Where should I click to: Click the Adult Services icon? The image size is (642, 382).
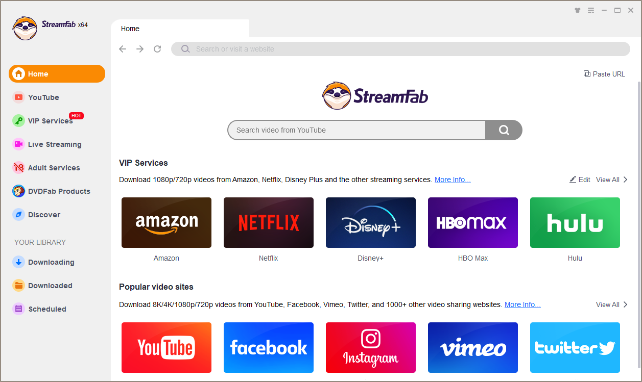click(x=18, y=168)
